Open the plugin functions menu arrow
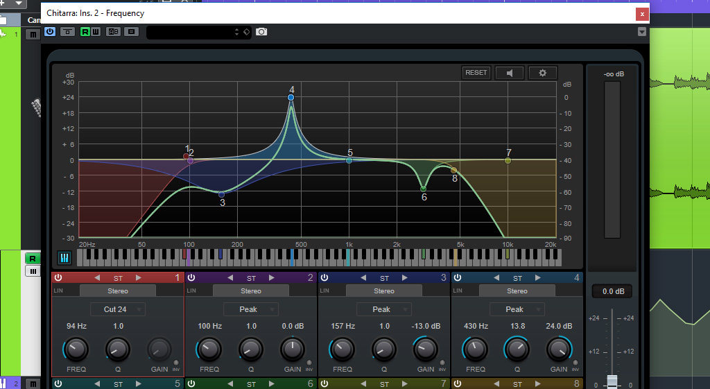 (x=641, y=32)
